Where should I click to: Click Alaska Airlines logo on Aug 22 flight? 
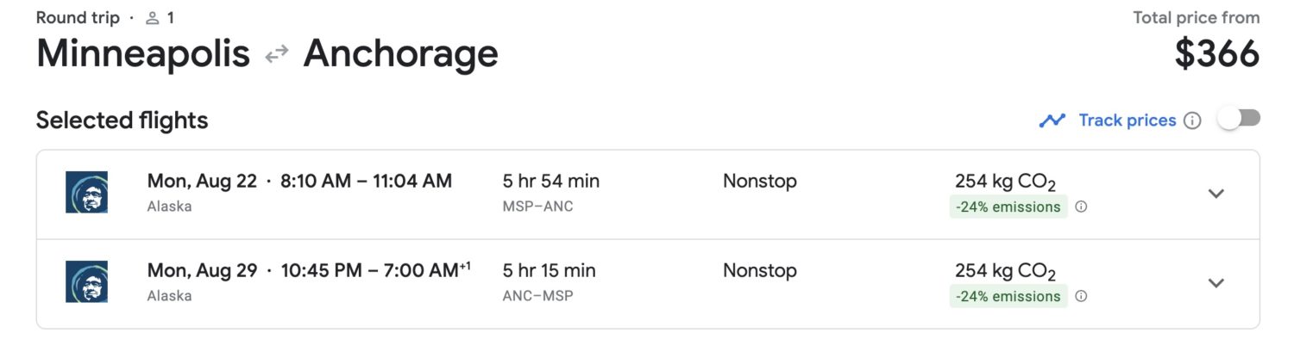(x=86, y=192)
